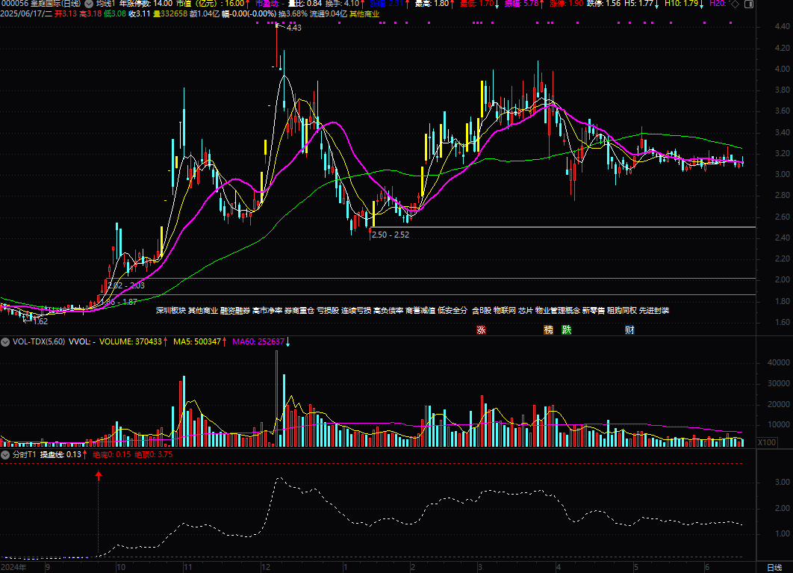Click the 操盘线: 0.13 value

[x=60, y=455]
